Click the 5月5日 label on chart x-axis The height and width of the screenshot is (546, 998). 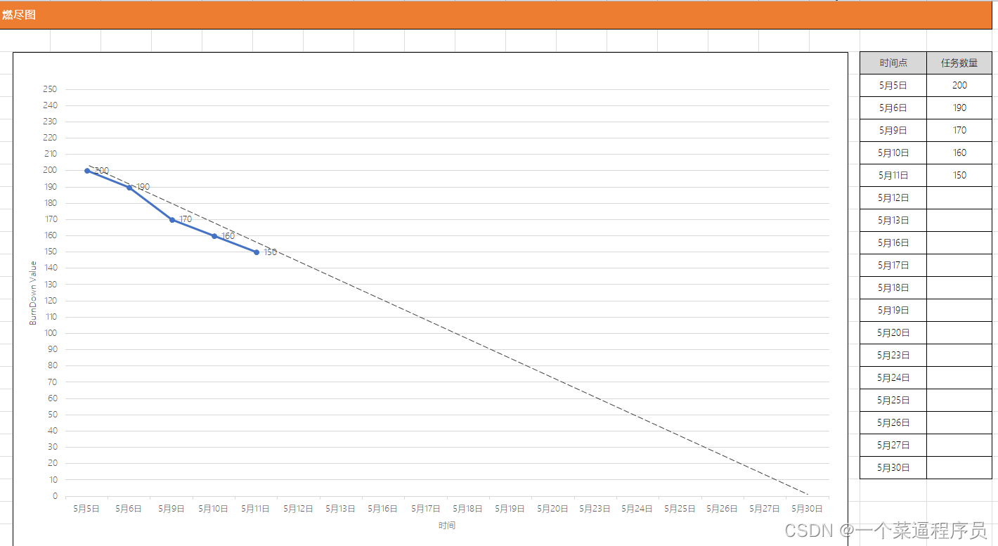click(x=86, y=509)
